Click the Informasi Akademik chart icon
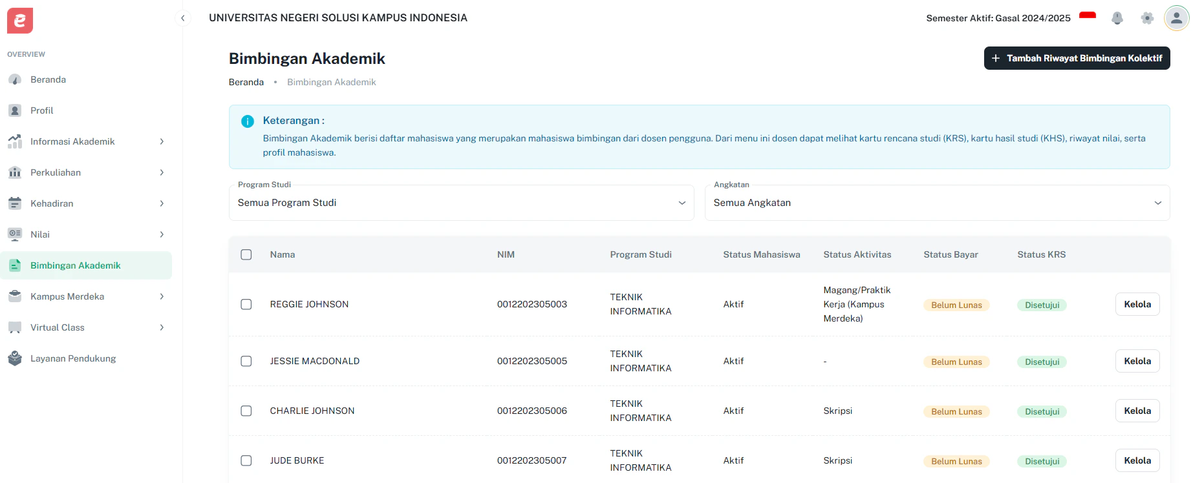Viewport: 1193px width, 483px height. pyautogui.click(x=15, y=141)
